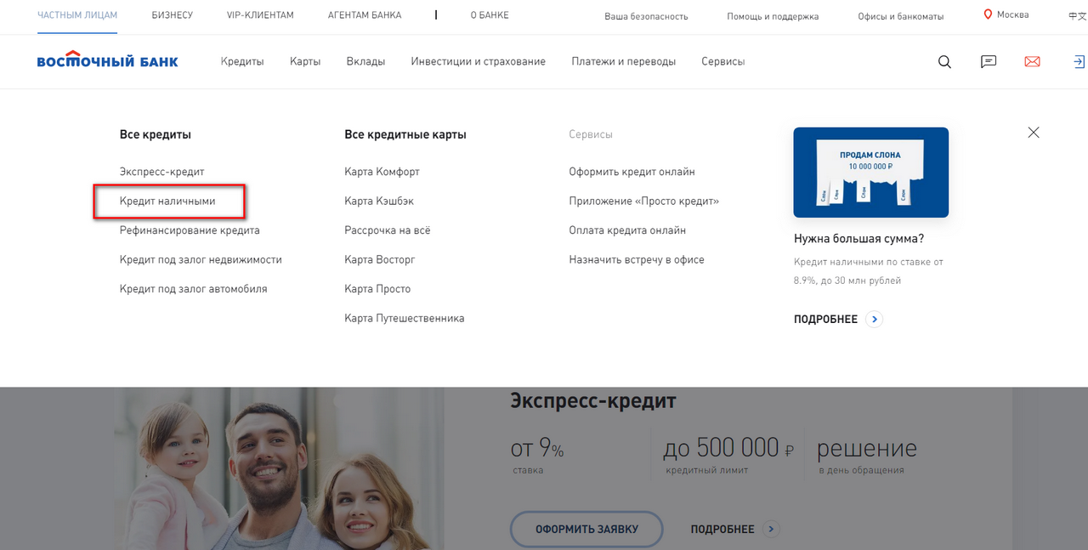Screen dimensions: 1088x550
Task: Open the chat message icon
Action: (x=989, y=62)
